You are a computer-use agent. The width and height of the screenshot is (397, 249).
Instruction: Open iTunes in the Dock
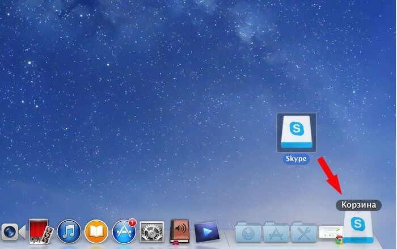click(x=69, y=231)
